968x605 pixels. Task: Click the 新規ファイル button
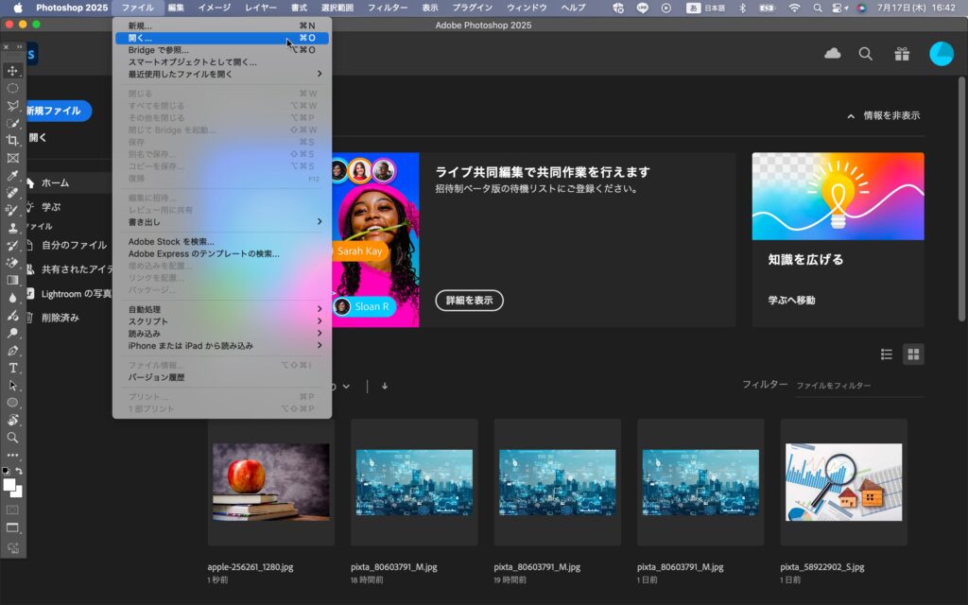point(57,111)
